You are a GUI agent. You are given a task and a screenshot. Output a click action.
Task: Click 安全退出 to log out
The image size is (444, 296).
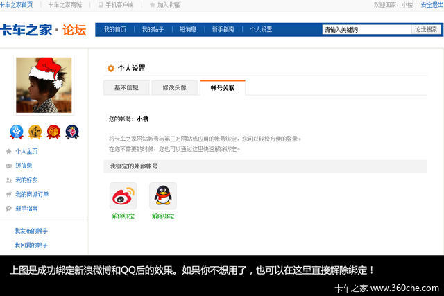[x=432, y=5]
